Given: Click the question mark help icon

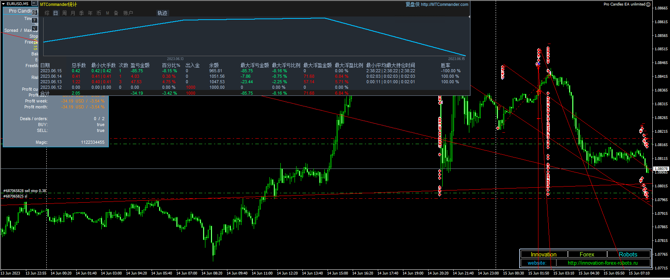Looking at the screenshot, I should click(35, 20).
